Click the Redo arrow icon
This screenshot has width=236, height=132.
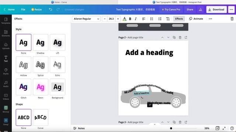pos(58,10)
